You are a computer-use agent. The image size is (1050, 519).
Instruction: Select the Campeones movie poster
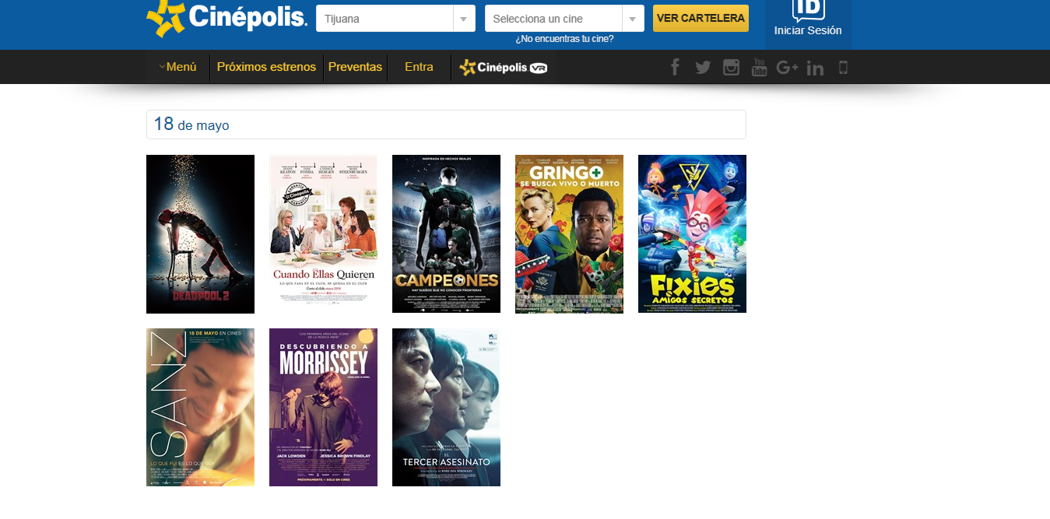click(x=446, y=234)
